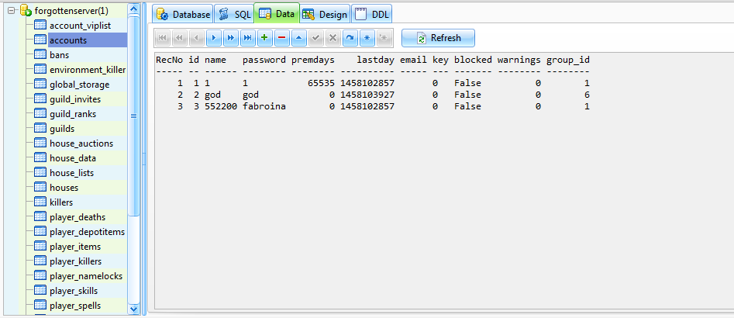Open player_killers table
The height and width of the screenshot is (318, 734).
(x=75, y=261)
